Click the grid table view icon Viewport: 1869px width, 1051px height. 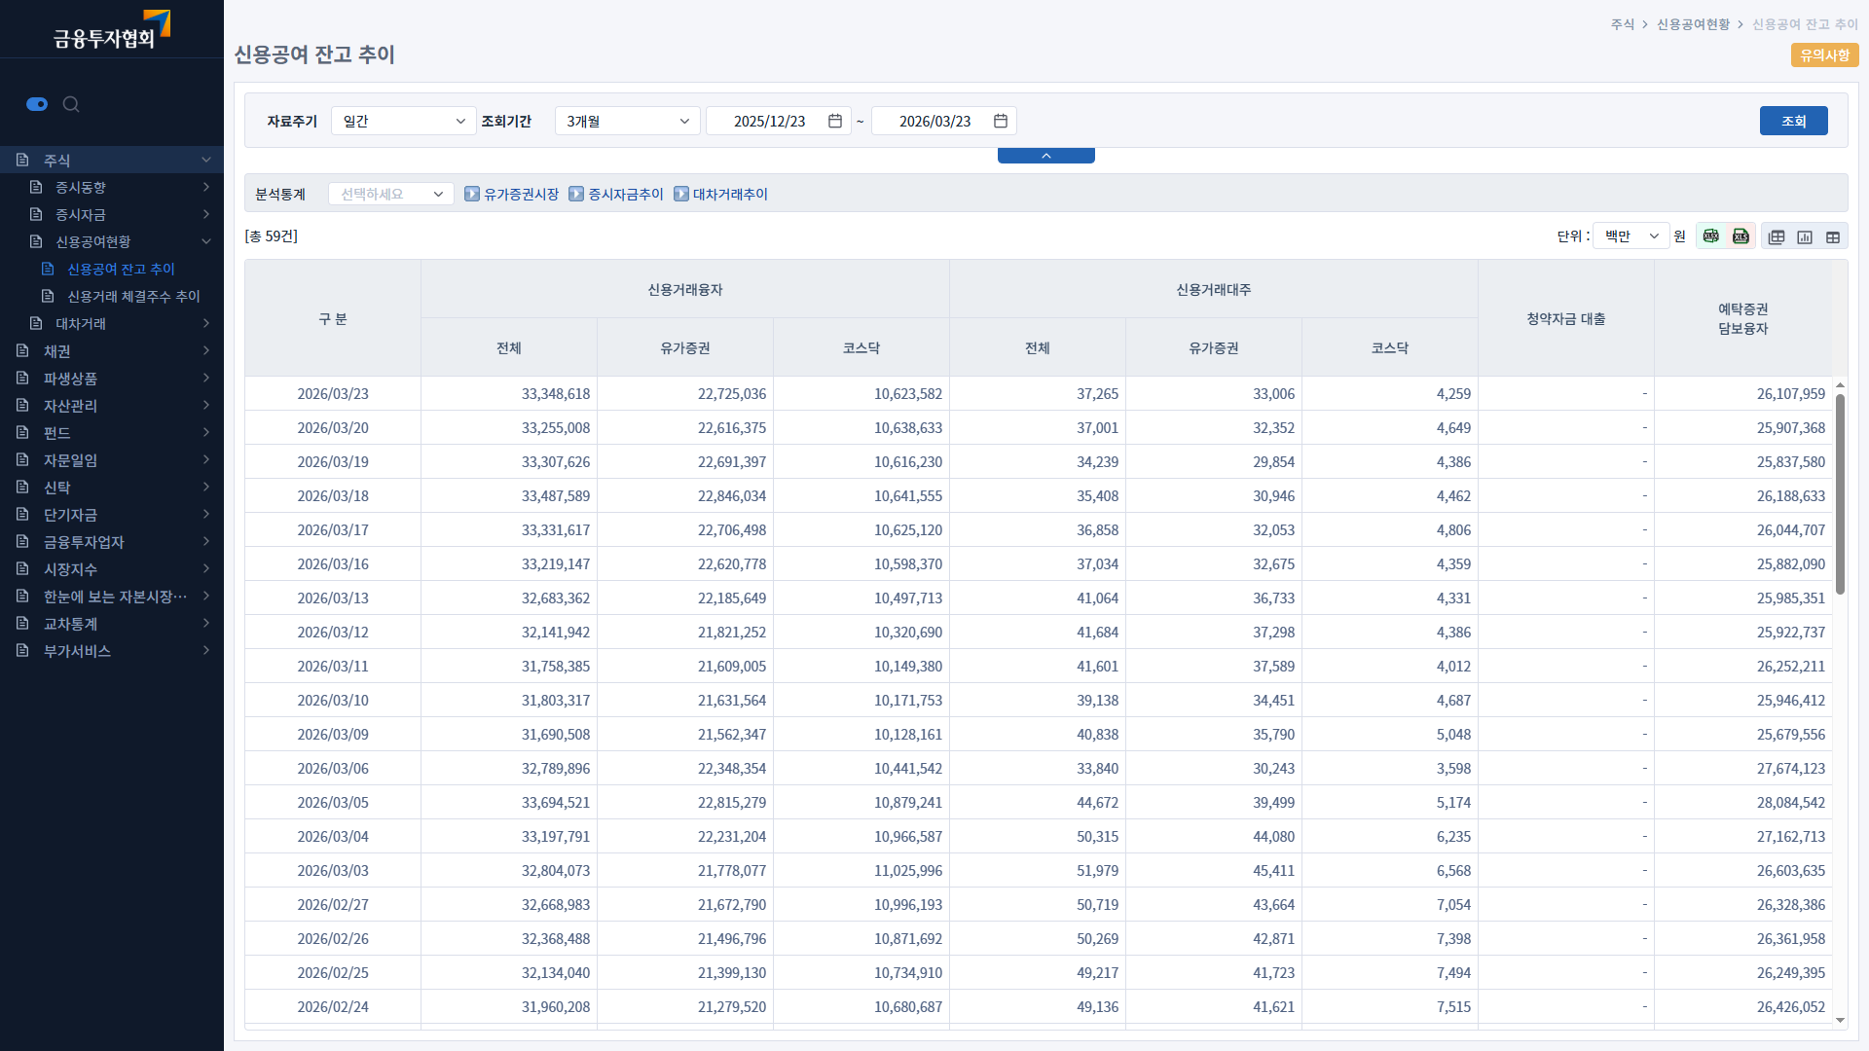coord(1833,236)
